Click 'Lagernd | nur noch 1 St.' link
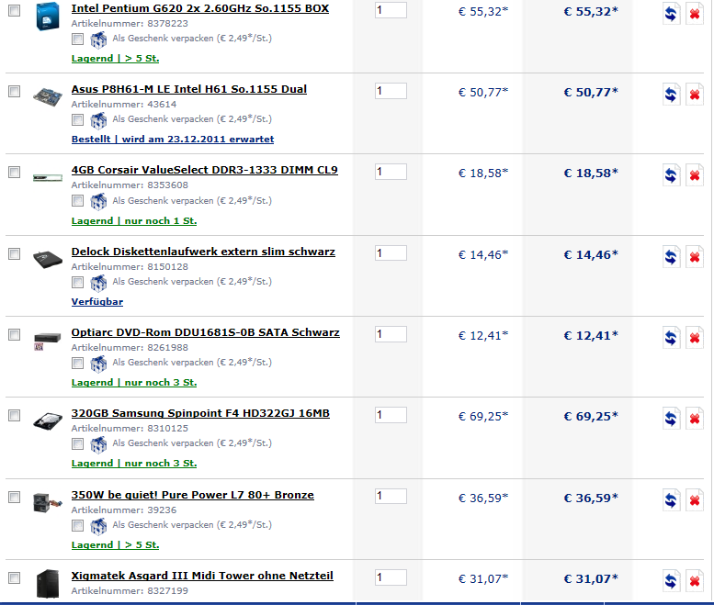The image size is (714, 605). [134, 221]
